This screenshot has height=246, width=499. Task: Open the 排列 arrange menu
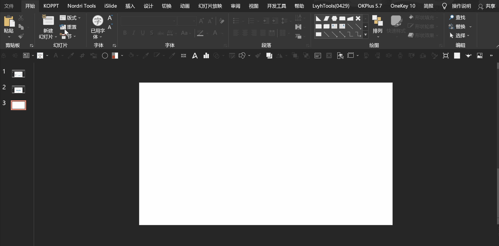point(377,26)
